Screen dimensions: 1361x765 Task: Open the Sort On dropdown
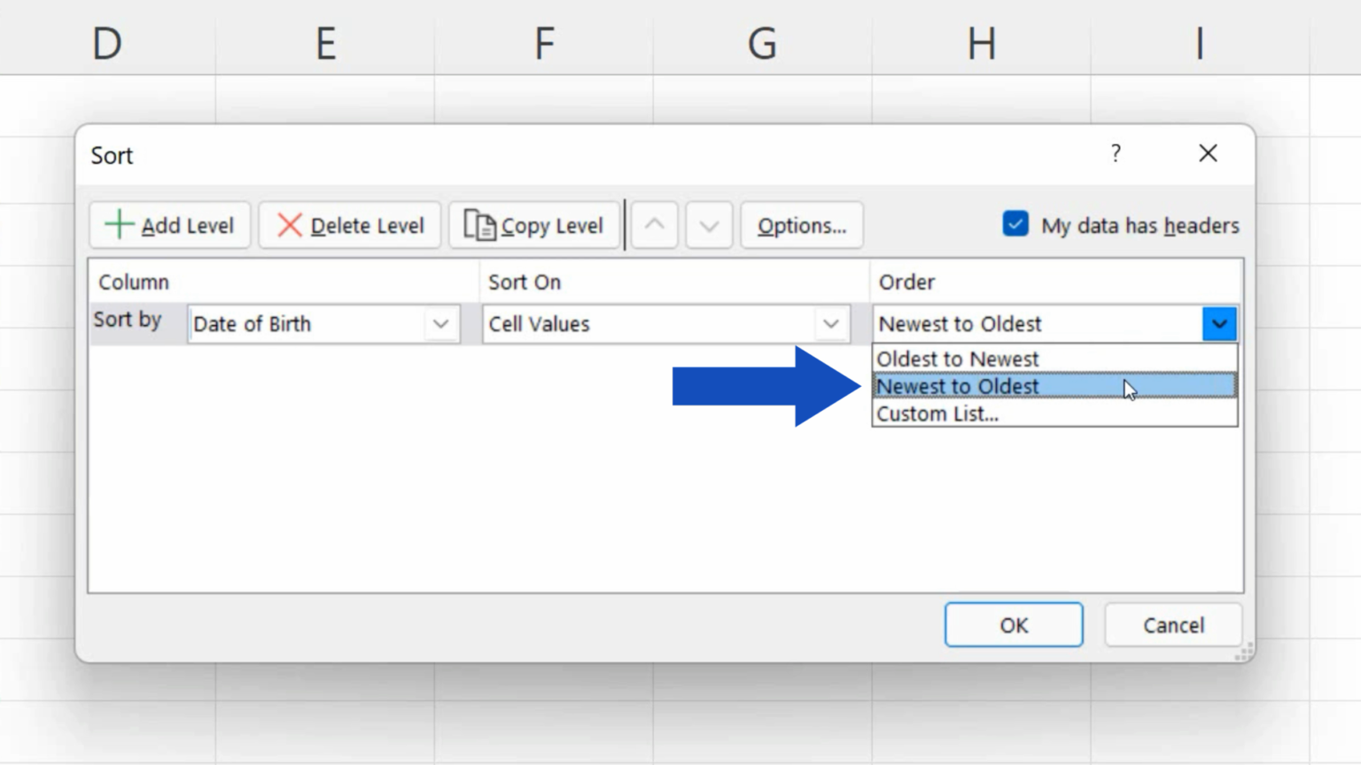point(830,323)
